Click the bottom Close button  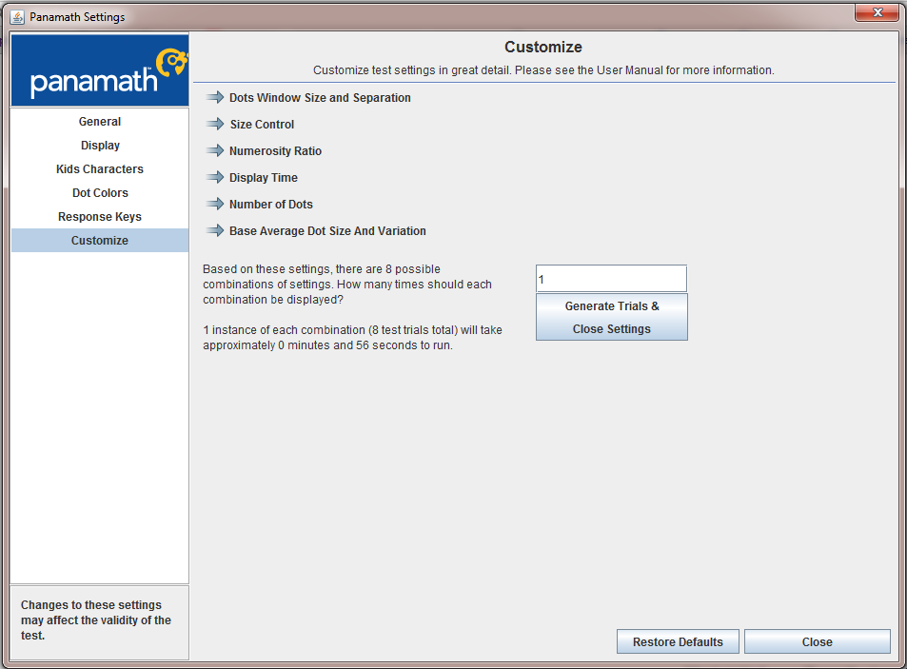[817, 641]
